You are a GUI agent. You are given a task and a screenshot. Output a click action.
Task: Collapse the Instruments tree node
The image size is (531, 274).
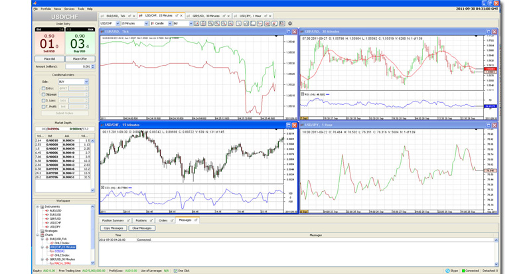38,206
